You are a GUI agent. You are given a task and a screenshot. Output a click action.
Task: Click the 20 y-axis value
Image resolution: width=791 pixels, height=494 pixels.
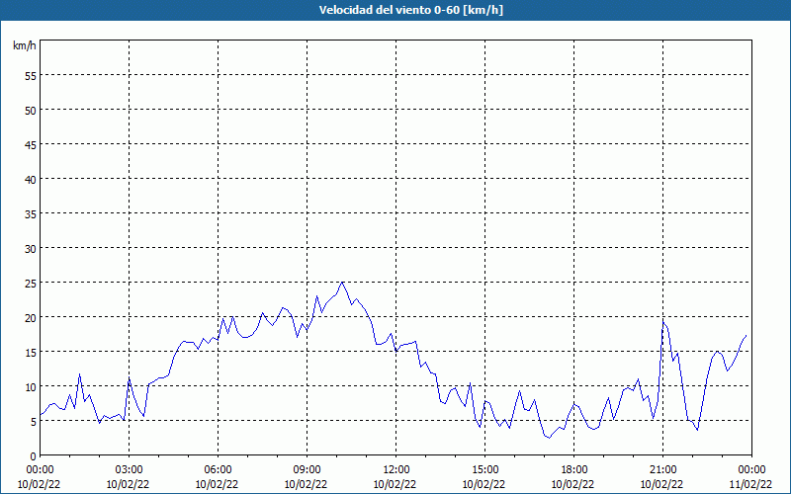(31, 317)
